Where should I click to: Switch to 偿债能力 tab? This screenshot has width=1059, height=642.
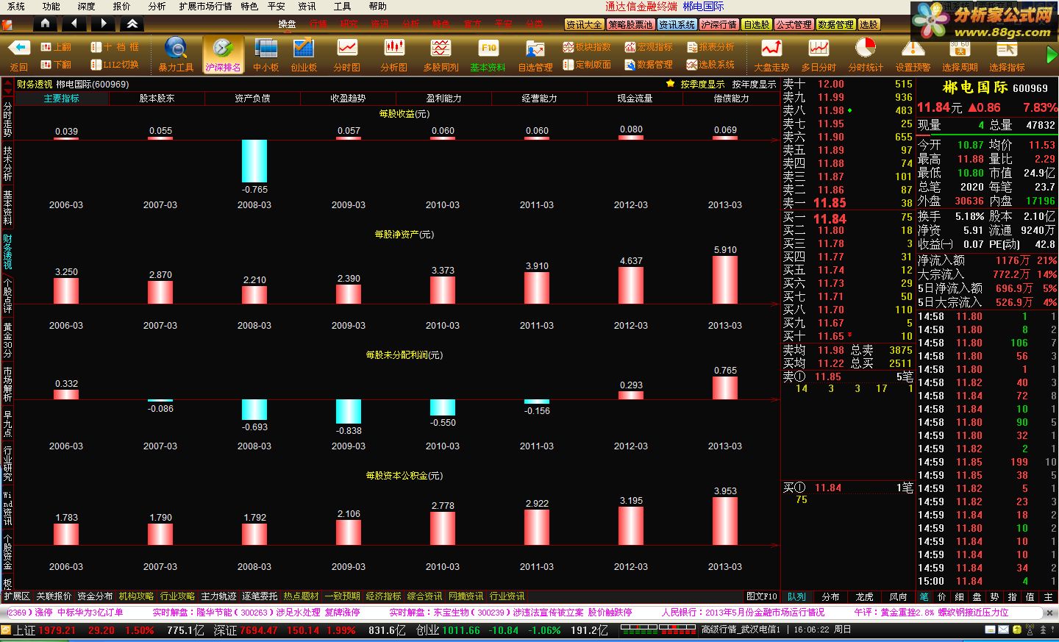click(731, 99)
